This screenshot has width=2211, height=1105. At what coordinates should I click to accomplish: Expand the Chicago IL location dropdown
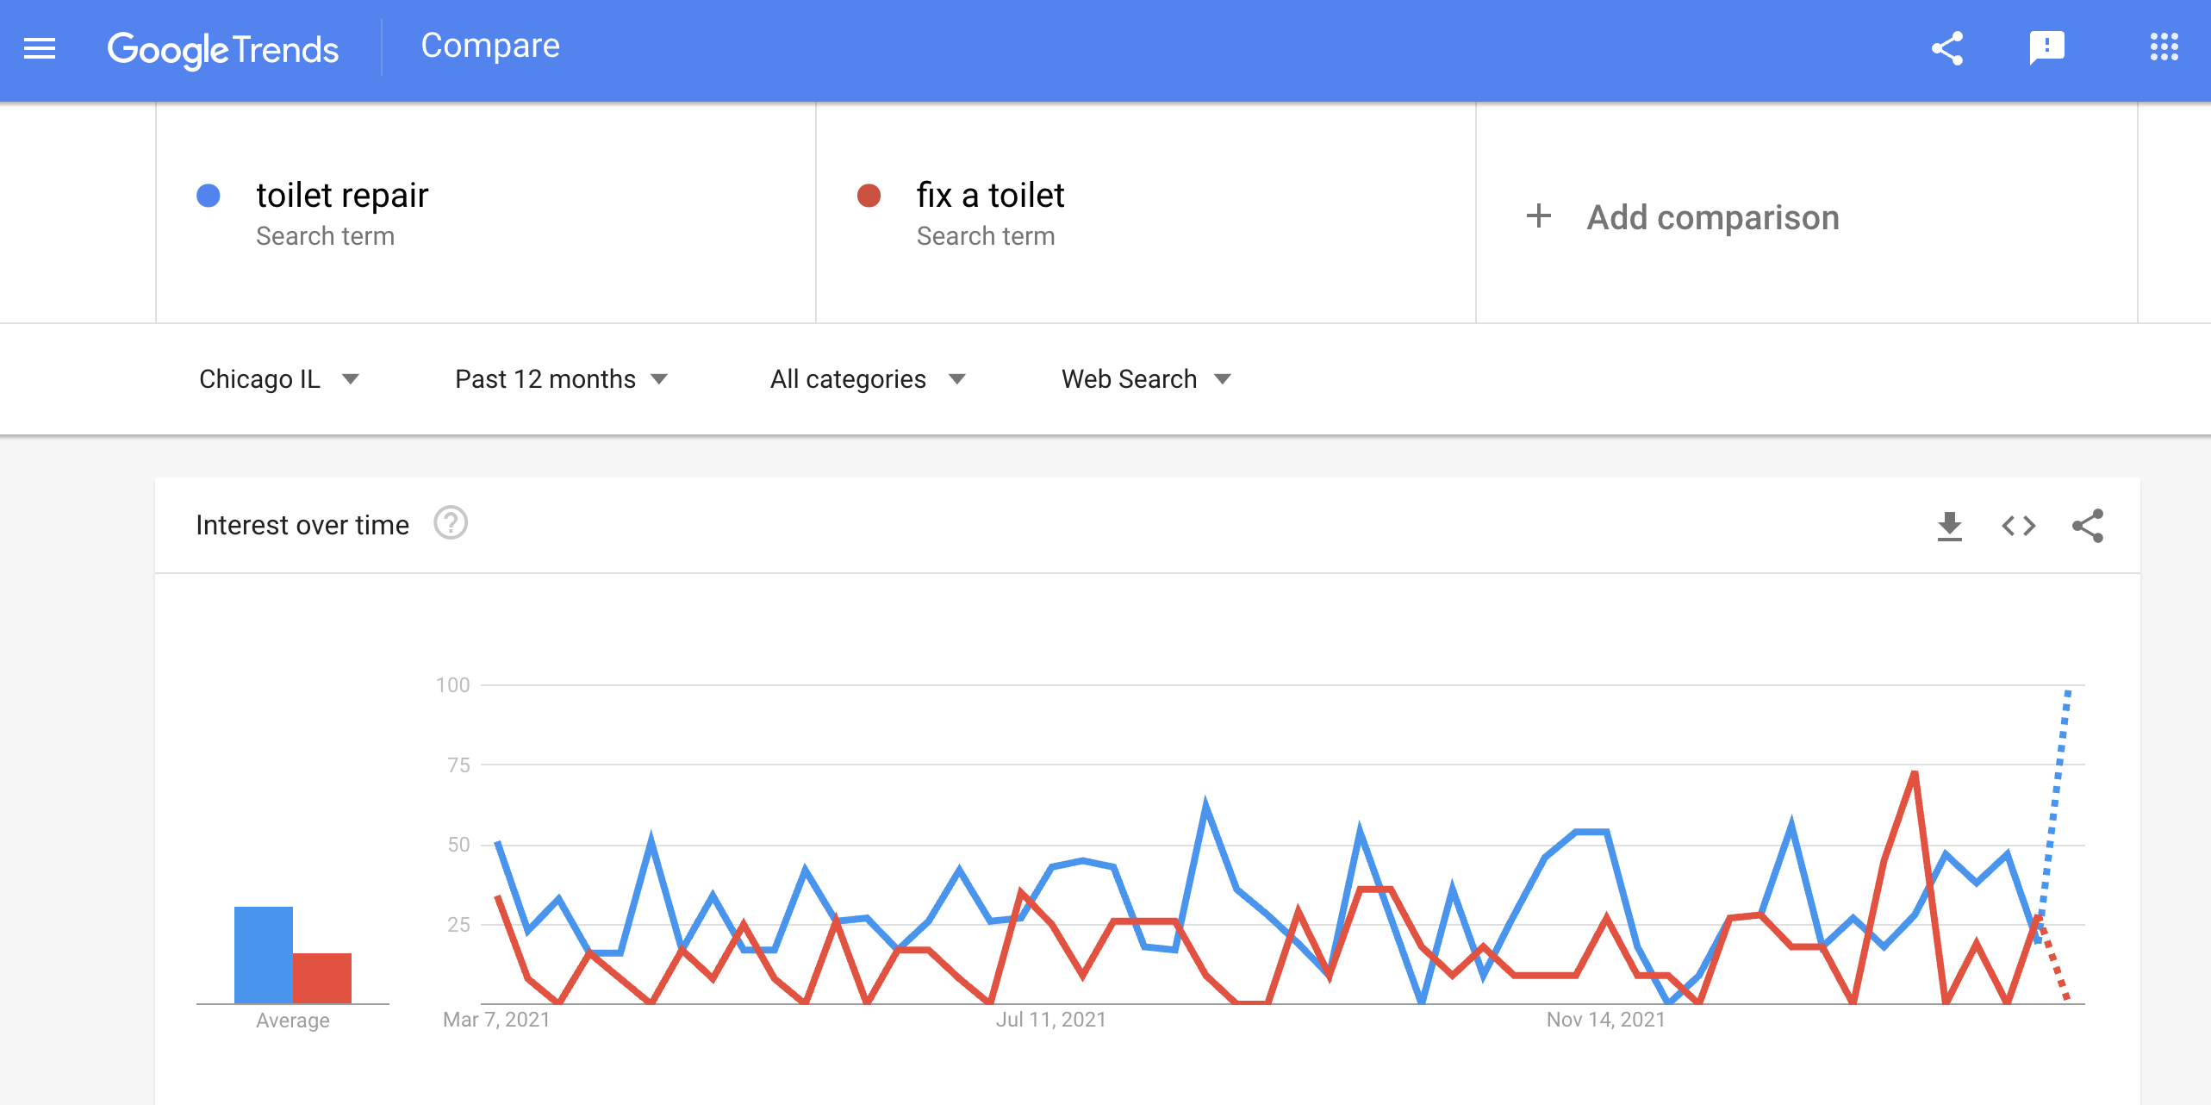click(279, 378)
